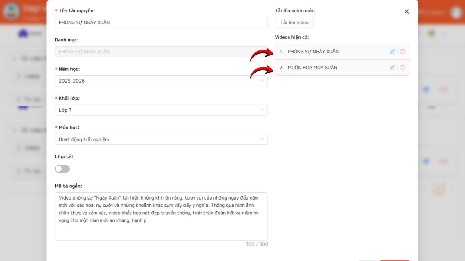Click the blurred school logo at top-left
The image size is (465, 261).
click(x=11, y=12)
